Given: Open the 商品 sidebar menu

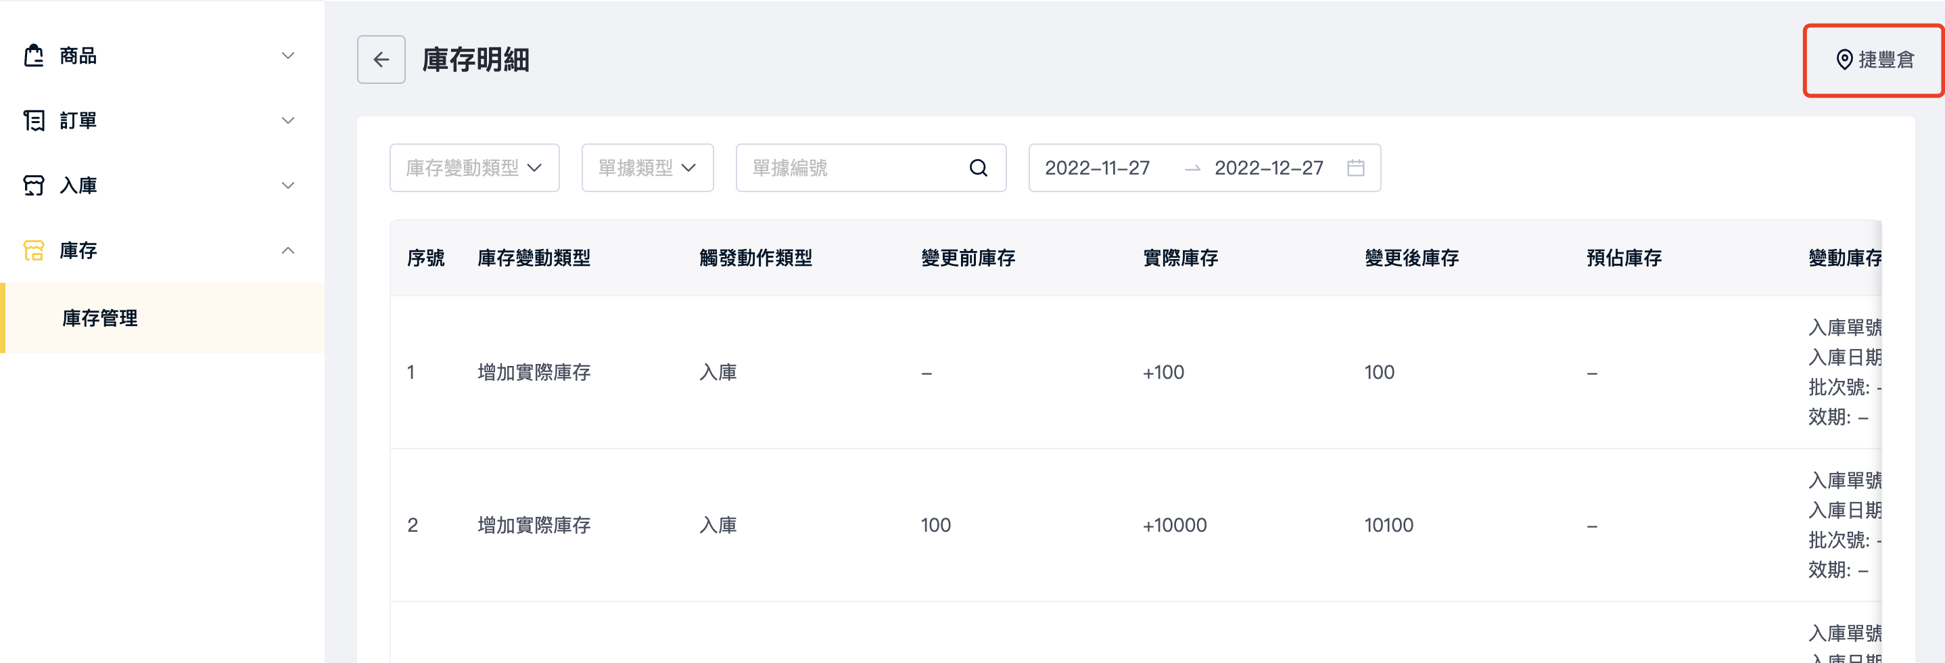Looking at the screenshot, I should click(x=162, y=56).
